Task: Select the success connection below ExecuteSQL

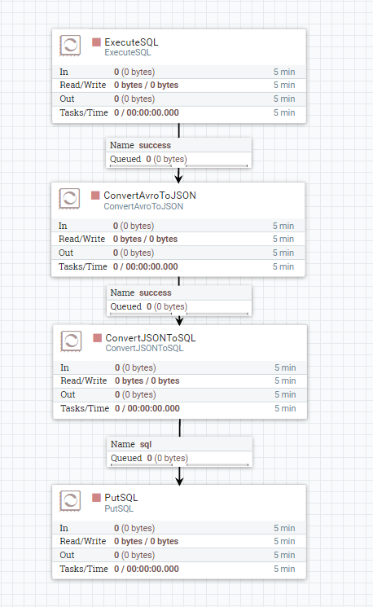Action: coord(178,152)
